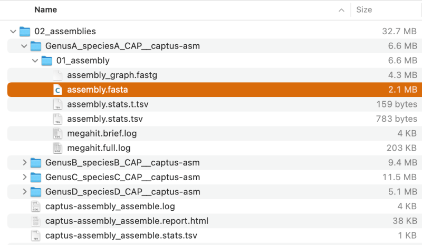Sort by the Name column header
The image size is (422, 245).
click(46, 9)
